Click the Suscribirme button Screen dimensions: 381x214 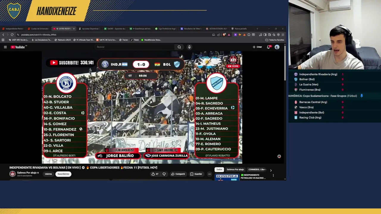(63, 174)
